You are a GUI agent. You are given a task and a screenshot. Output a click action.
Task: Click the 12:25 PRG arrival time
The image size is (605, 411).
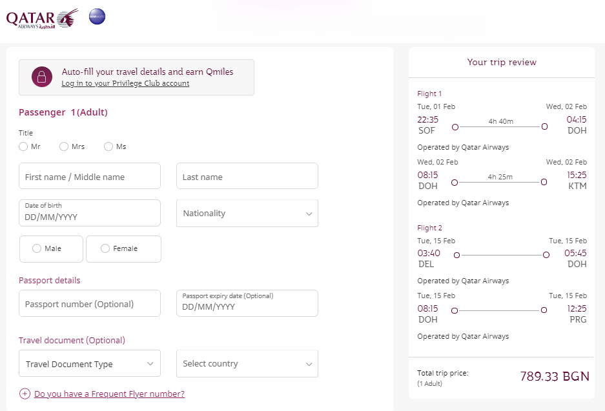pos(577,309)
